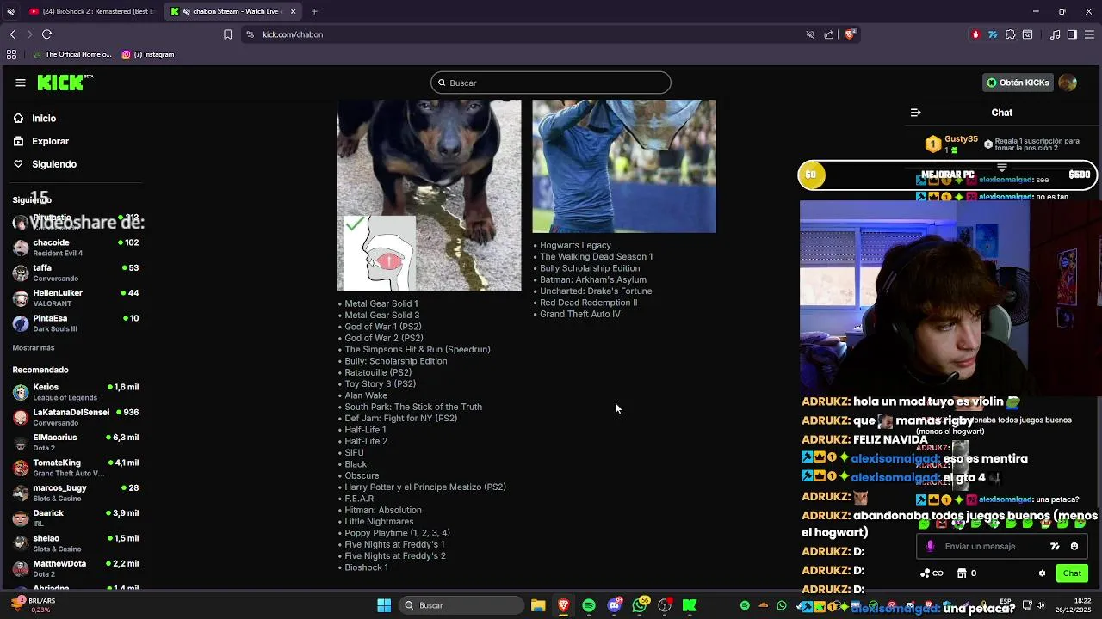Open File Explorer from the taskbar

coord(538,605)
